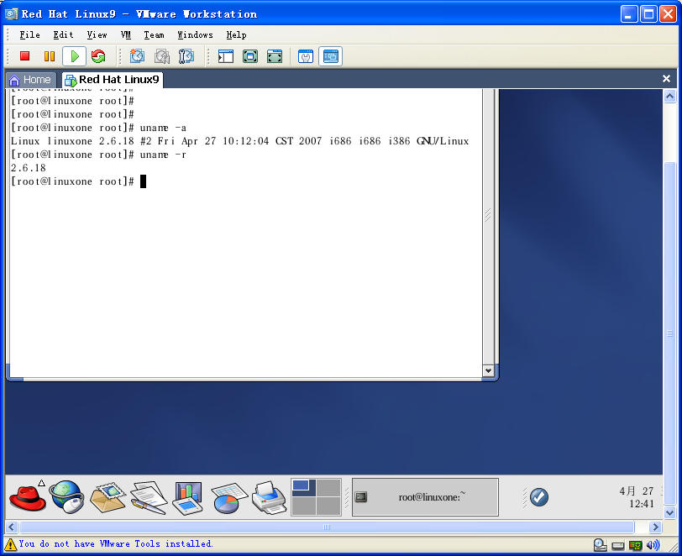
Task: Click the VMware Tools warning icon
Action: pyautogui.click(x=10, y=543)
